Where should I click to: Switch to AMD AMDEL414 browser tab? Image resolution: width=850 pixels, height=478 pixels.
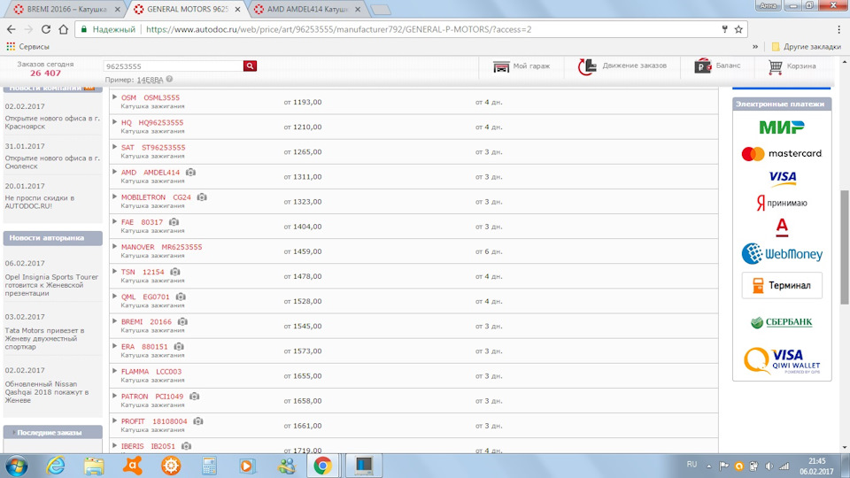(x=307, y=9)
